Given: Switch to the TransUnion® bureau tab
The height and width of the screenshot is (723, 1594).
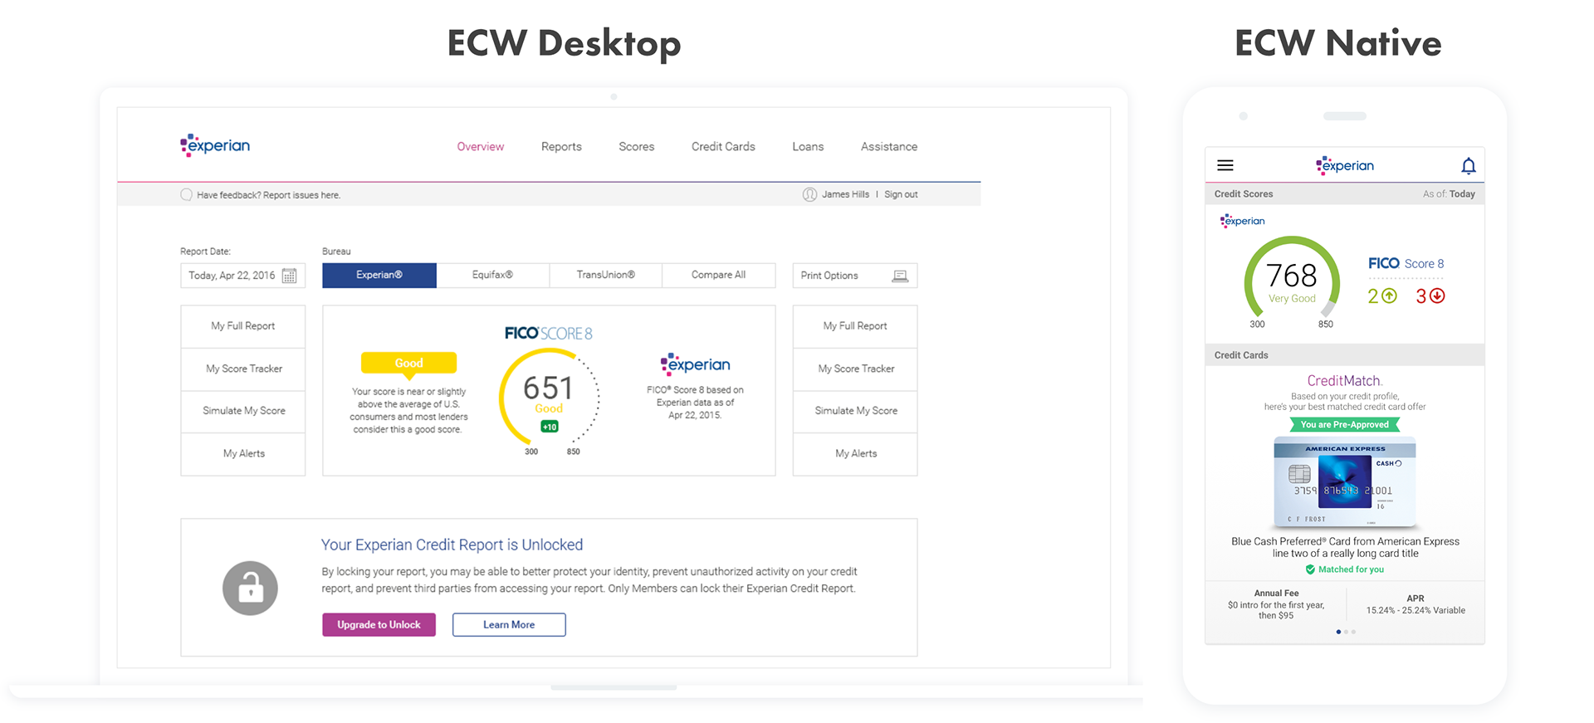Looking at the screenshot, I should (x=605, y=275).
